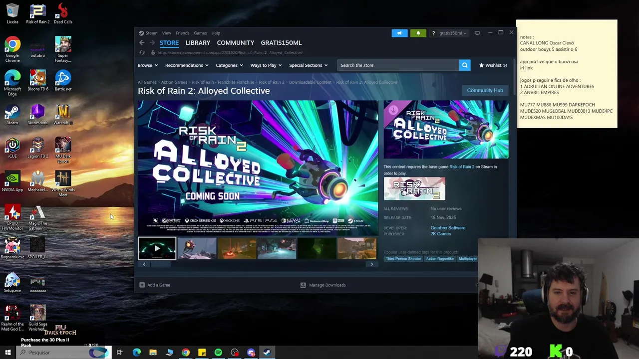Open the View menu

click(x=166, y=33)
